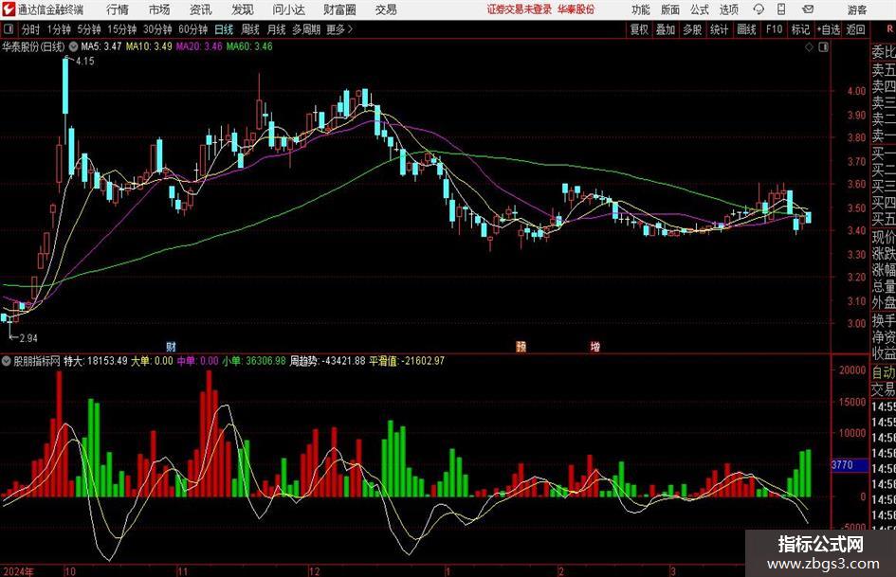Image resolution: width=896 pixels, height=577 pixels.
Task: Click the 财 marker on the timeline
Action: [x=171, y=346]
